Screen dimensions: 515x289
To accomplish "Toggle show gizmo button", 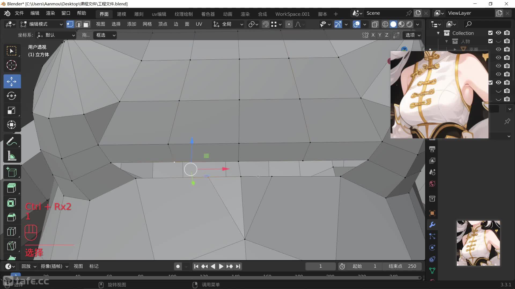I will (x=338, y=24).
